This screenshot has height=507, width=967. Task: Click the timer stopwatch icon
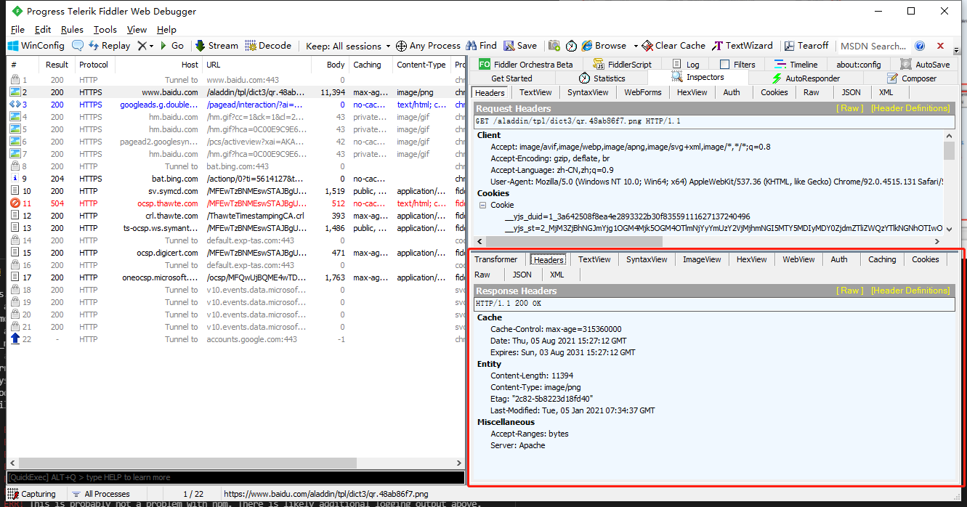click(x=572, y=46)
